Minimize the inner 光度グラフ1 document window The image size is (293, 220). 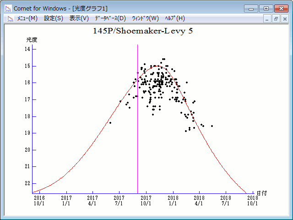pyautogui.click(x=268, y=19)
